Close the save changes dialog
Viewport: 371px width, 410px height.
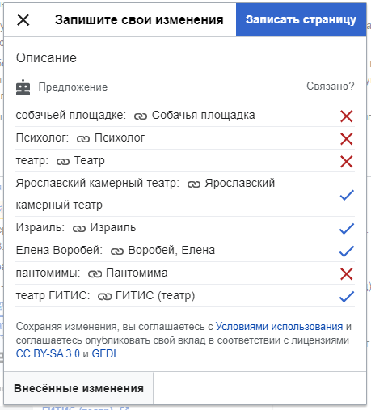[x=23, y=20]
